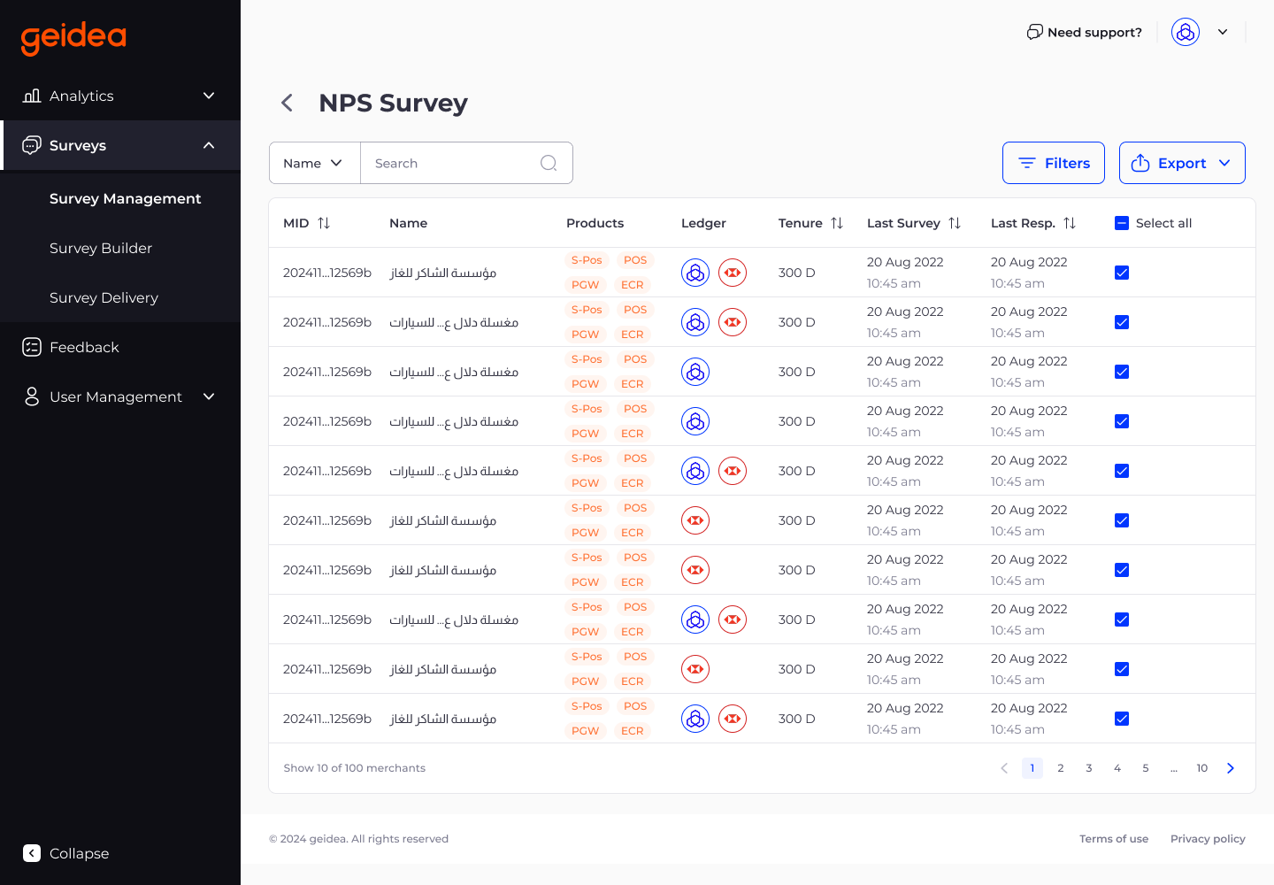Click the Filters button
Screen dimensions: 1274x885
click(x=1053, y=163)
